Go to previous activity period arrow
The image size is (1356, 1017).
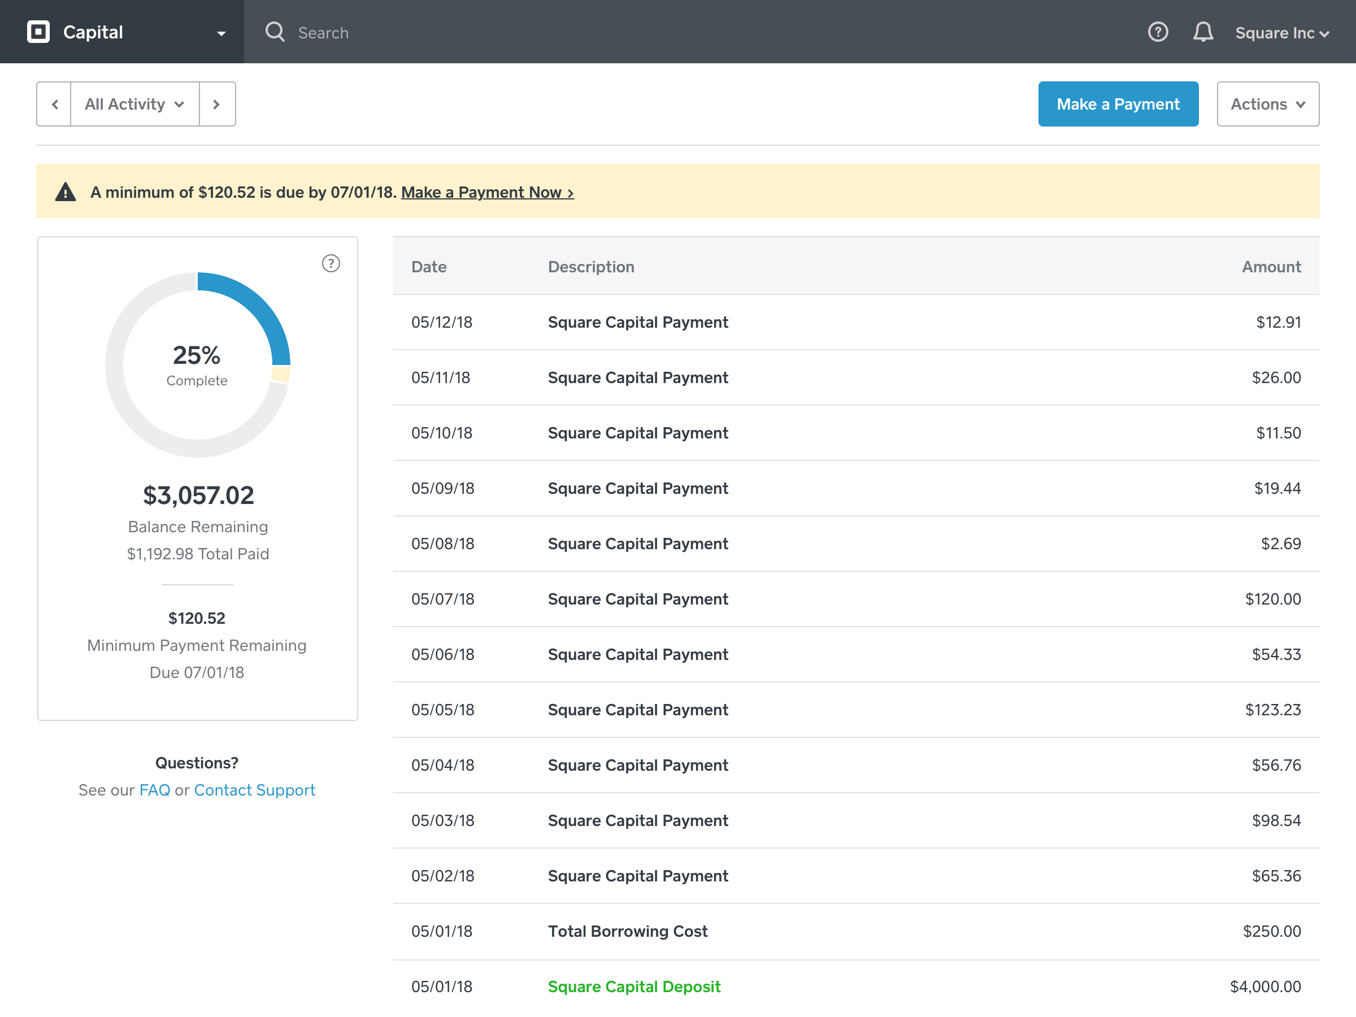click(x=54, y=104)
